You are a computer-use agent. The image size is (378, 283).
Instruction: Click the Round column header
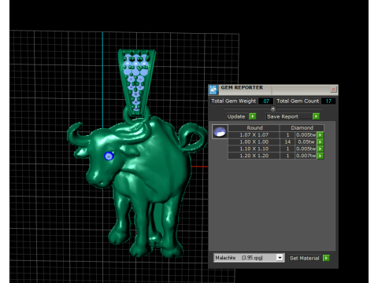[x=254, y=128]
